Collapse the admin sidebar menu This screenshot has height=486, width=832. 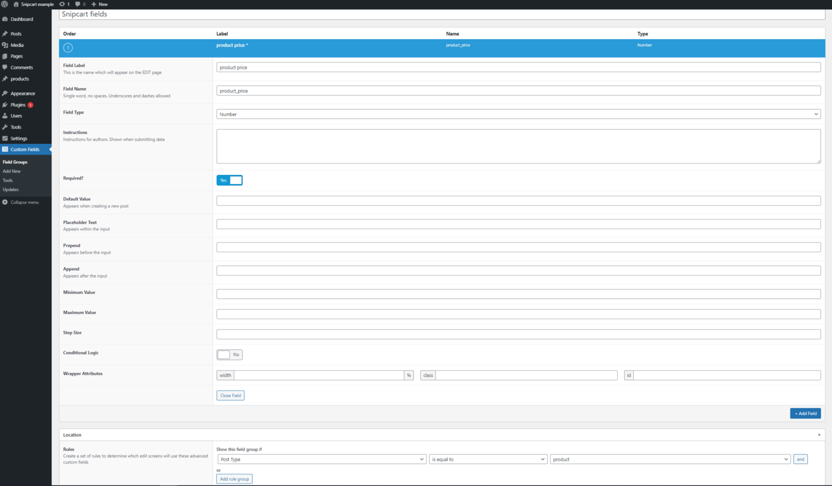(23, 202)
